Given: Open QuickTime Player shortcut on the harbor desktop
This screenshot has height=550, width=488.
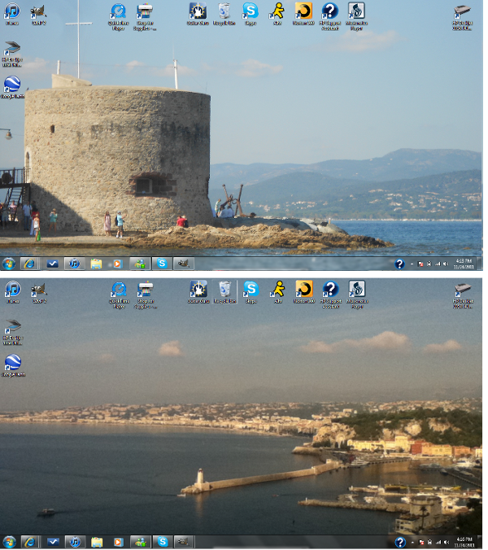Looking at the screenshot, I should point(120,295).
